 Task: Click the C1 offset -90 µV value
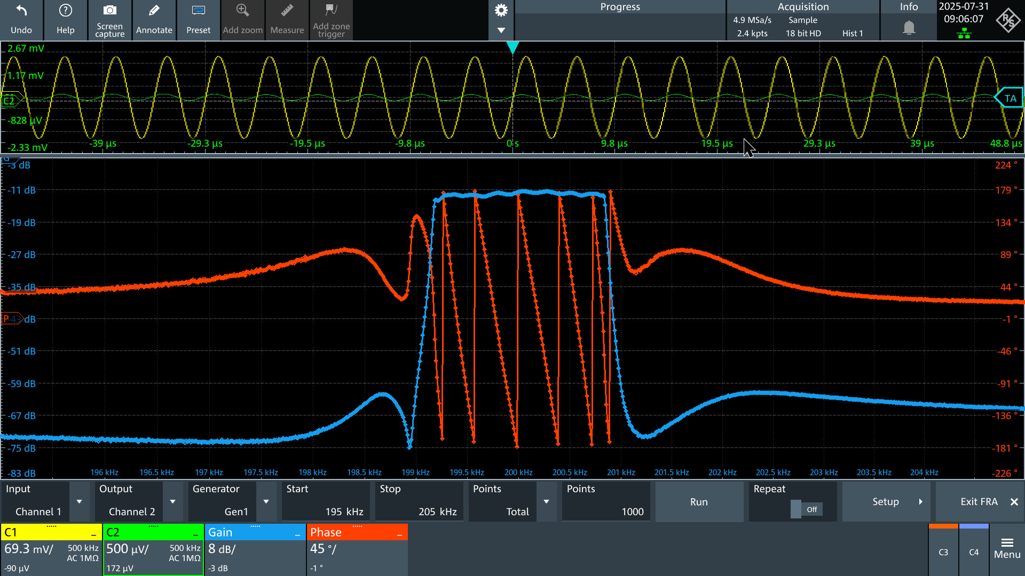pyautogui.click(x=17, y=568)
